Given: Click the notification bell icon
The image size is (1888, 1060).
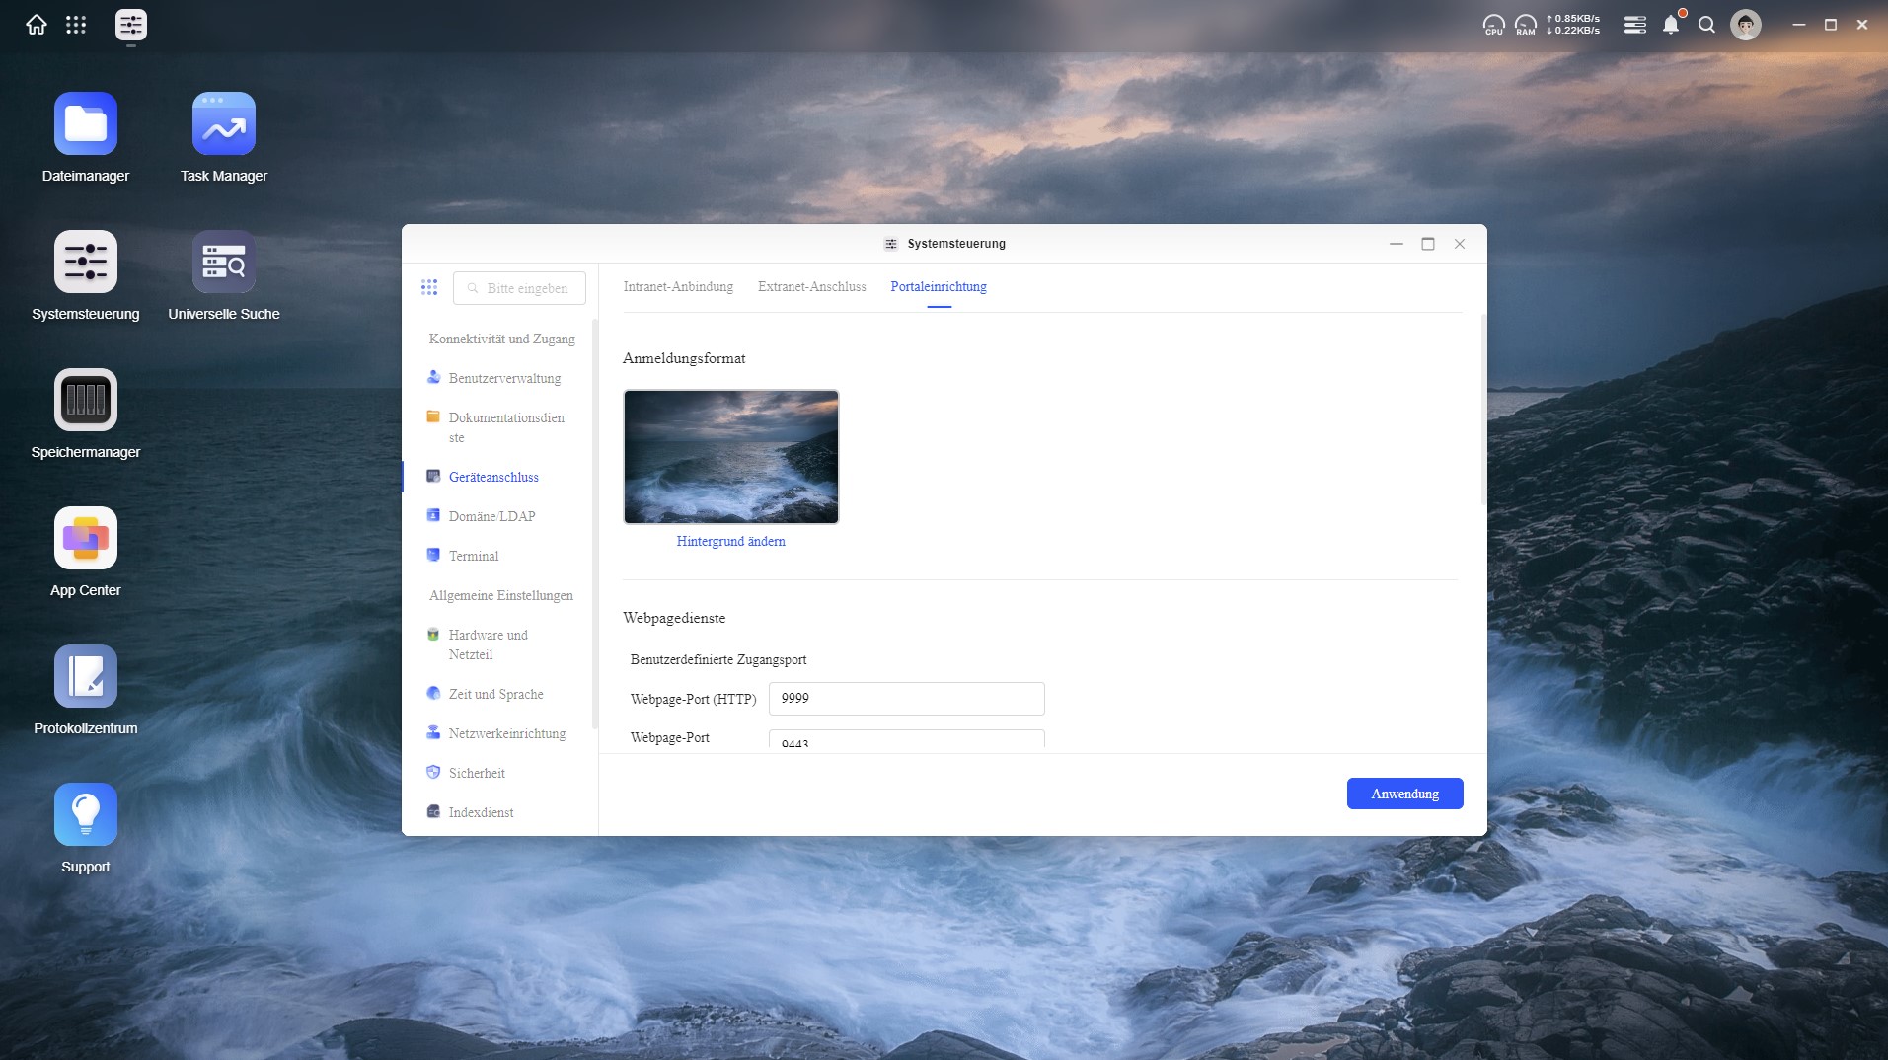Looking at the screenshot, I should click(1670, 25).
